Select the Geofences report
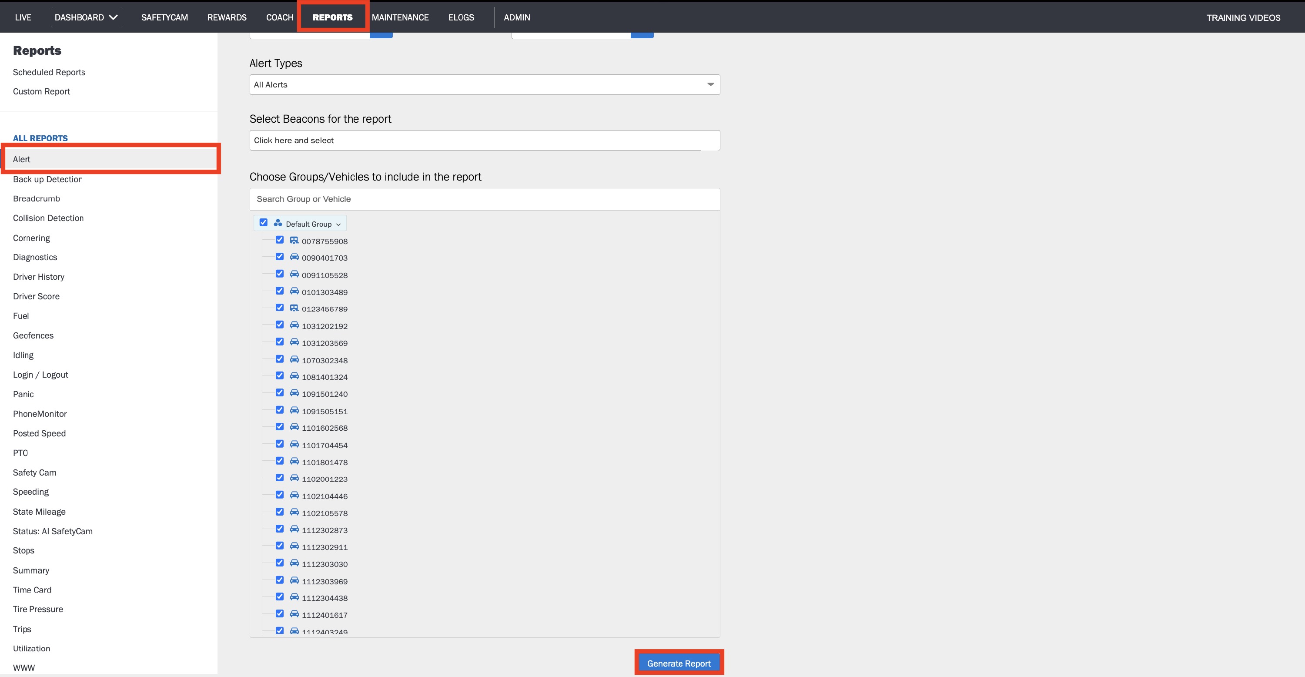 point(33,335)
